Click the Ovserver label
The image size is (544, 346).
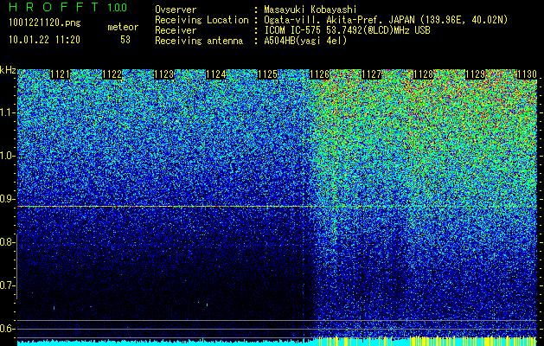pos(176,10)
